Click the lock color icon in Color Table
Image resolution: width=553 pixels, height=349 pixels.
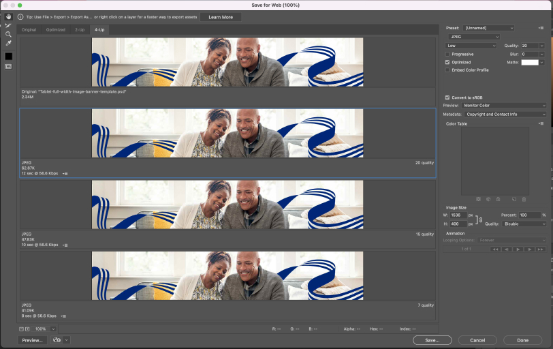tap(498, 199)
